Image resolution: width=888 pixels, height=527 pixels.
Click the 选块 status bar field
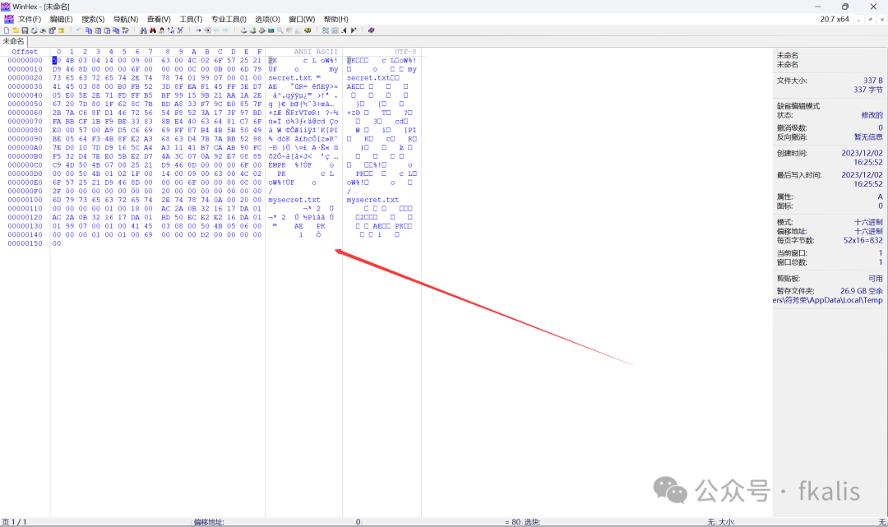tap(532, 522)
